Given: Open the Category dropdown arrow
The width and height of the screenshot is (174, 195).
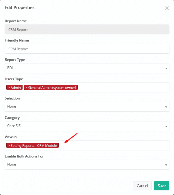Looking at the screenshot, I should pyautogui.click(x=166, y=126).
